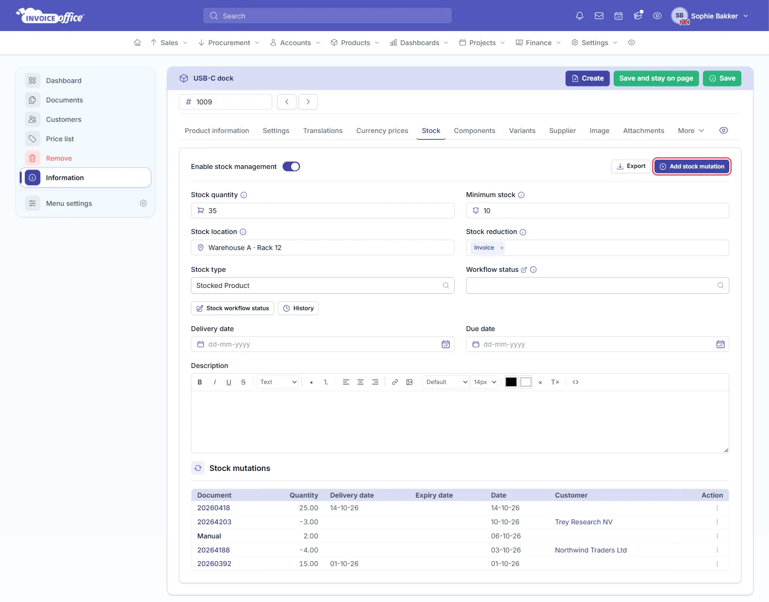Toggle code view in editor
This screenshot has height=602, width=769.
pyautogui.click(x=575, y=382)
